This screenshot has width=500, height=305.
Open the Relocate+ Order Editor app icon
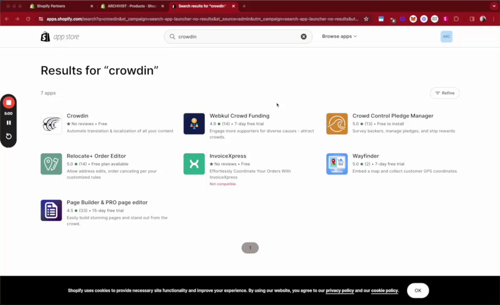click(x=51, y=164)
